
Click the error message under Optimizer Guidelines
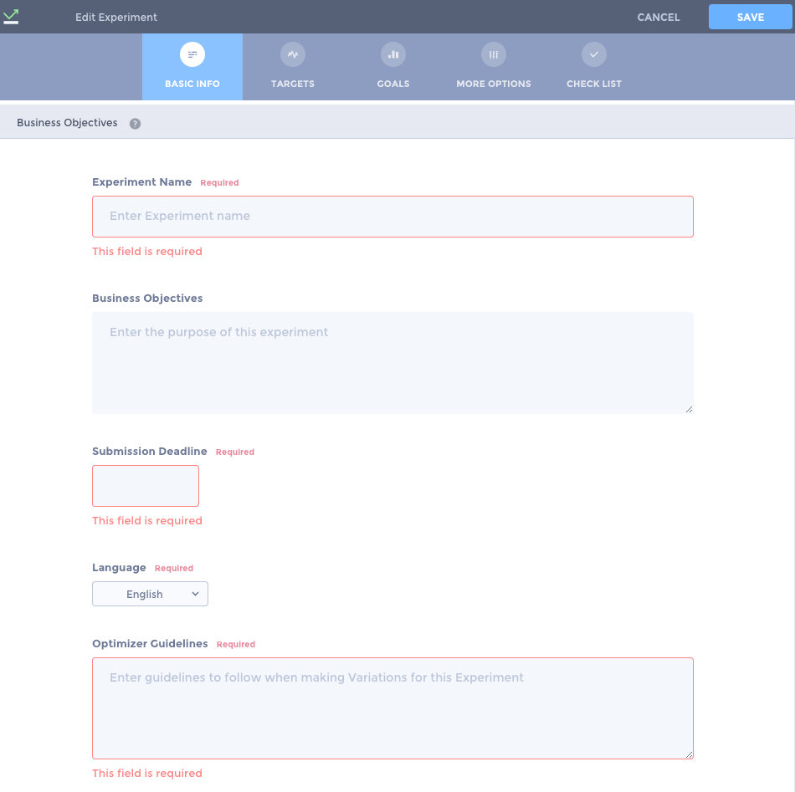(147, 774)
